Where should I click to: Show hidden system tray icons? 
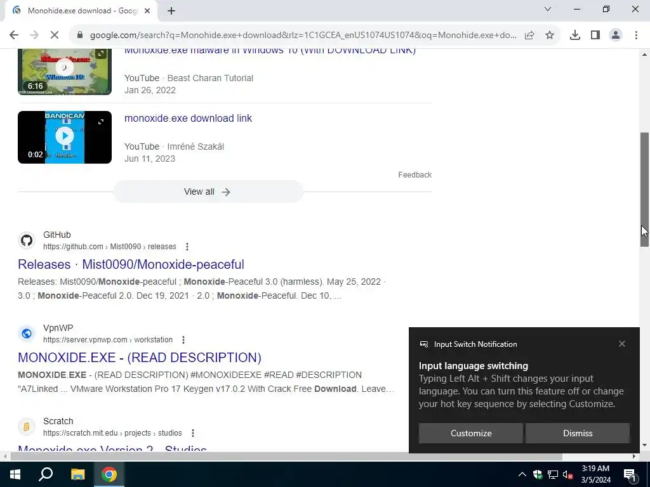coord(522,474)
